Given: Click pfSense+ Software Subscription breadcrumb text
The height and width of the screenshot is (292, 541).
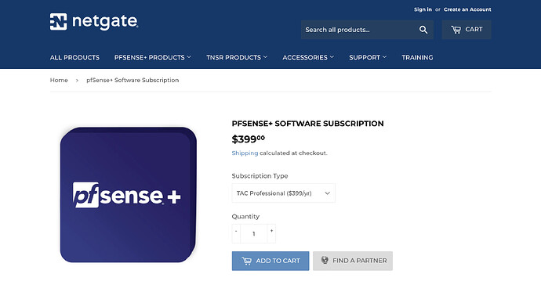Looking at the screenshot, I should tap(133, 80).
